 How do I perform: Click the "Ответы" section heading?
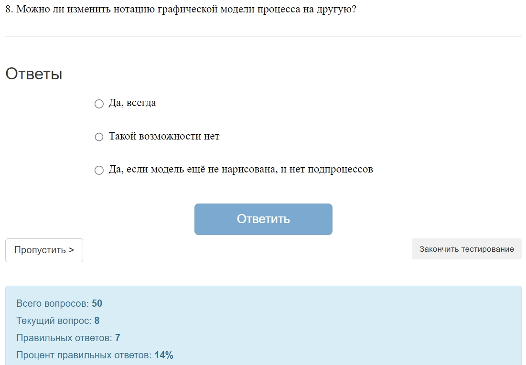[x=34, y=74]
